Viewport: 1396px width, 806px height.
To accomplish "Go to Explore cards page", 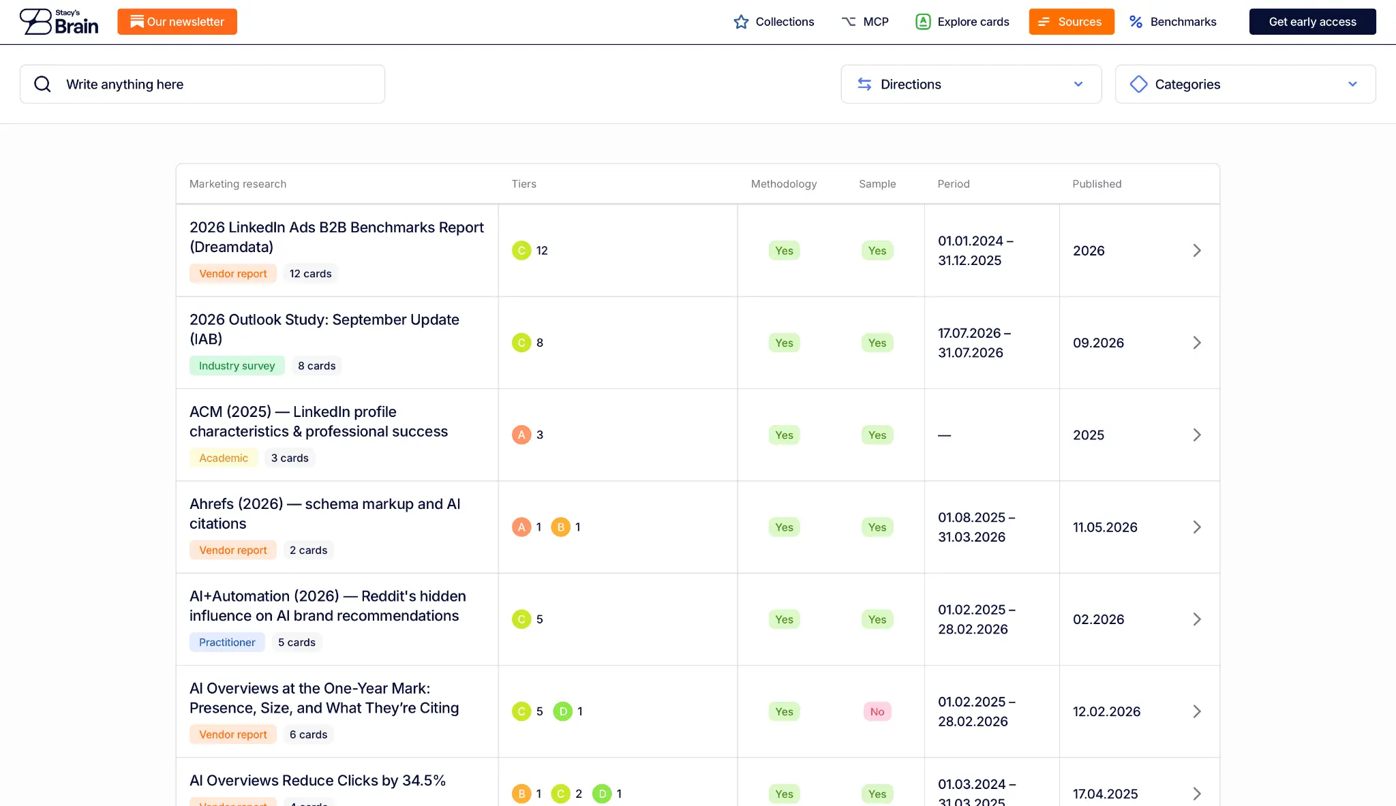I will pyautogui.click(x=962, y=22).
